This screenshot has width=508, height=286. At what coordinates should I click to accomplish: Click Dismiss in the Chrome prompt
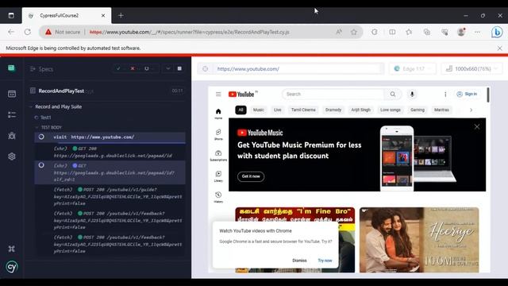pos(299,261)
